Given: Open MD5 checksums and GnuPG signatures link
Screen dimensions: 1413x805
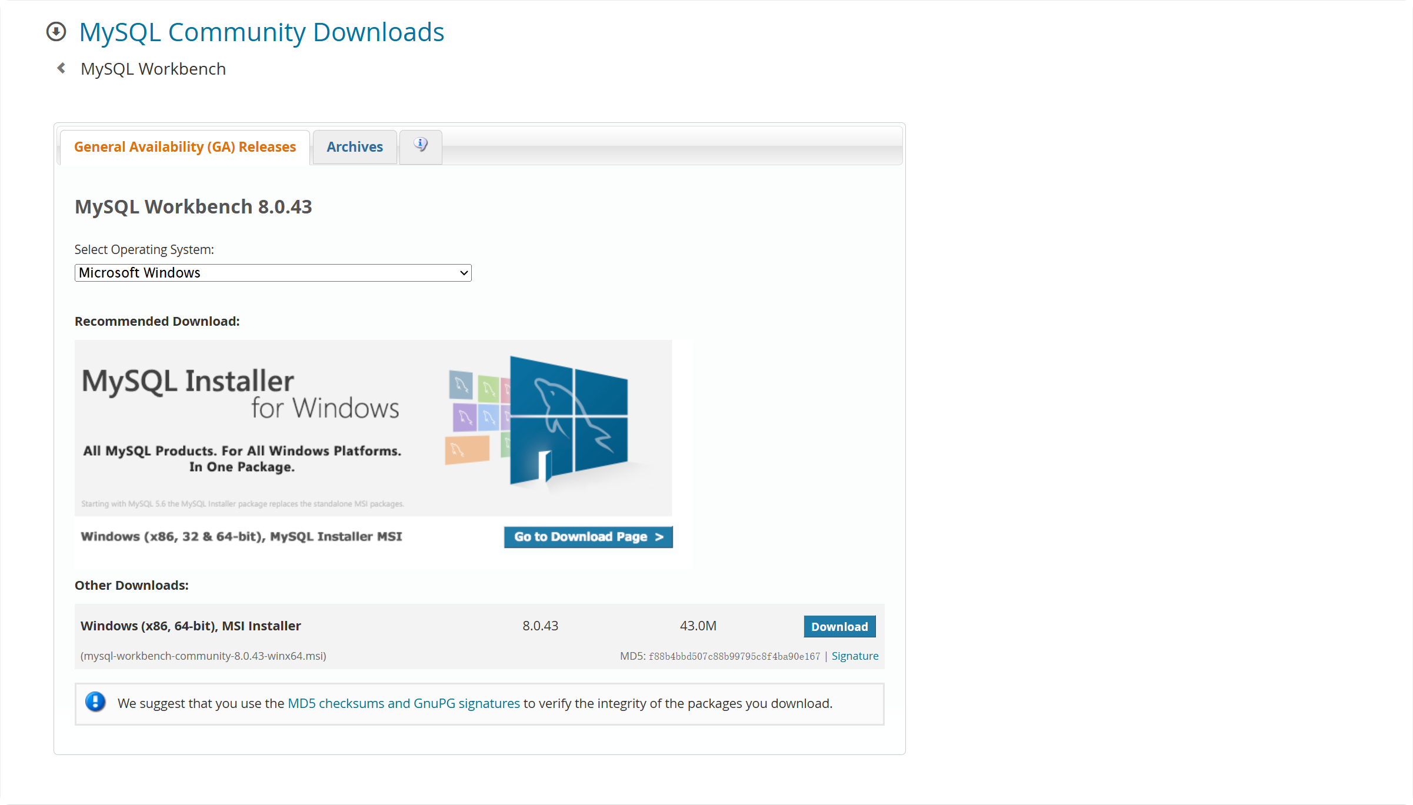Looking at the screenshot, I should 404,703.
